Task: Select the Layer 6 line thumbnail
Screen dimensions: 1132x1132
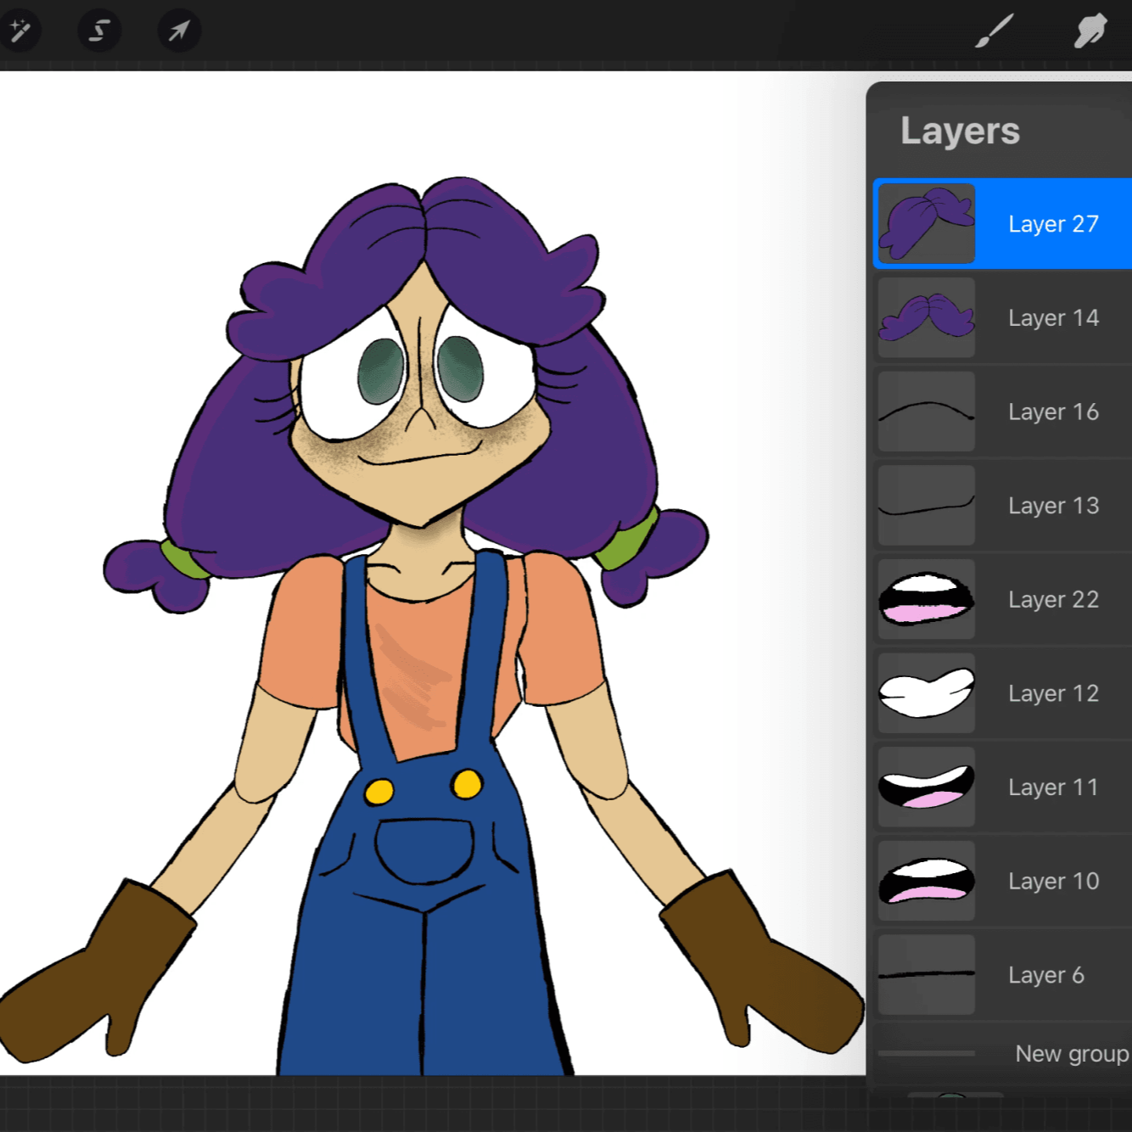Action: coord(927,975)
